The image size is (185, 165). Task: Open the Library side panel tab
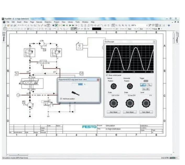pyautogui.click(x=4, y=37)
